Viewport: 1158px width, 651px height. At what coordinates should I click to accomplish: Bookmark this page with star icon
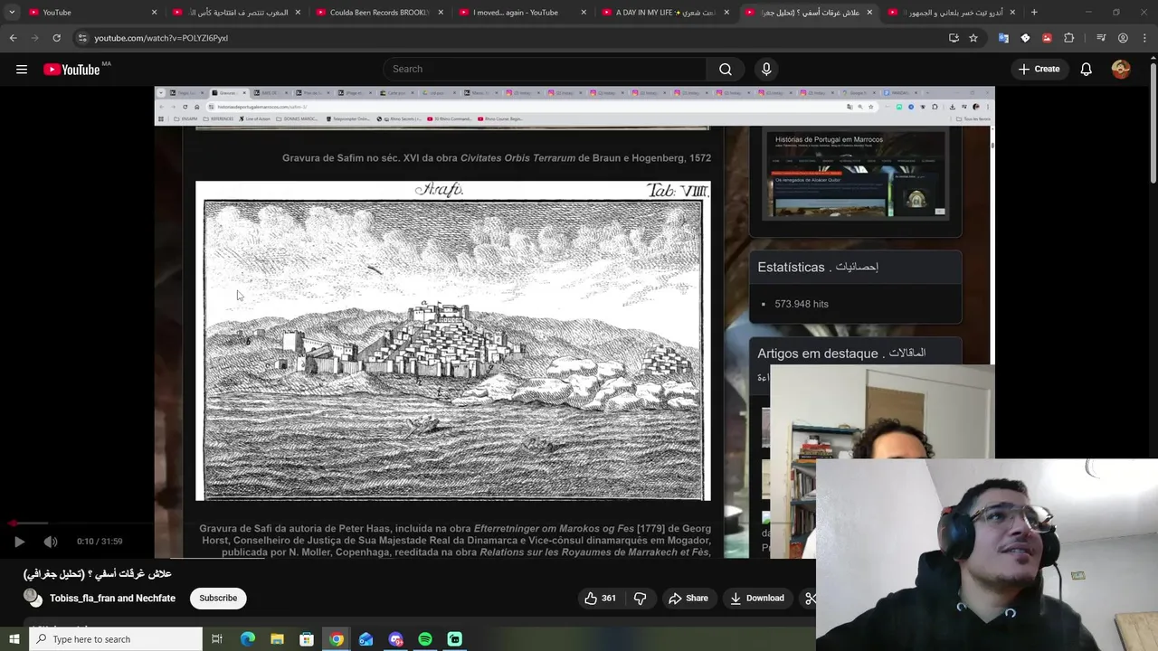click(x=973, y=38)
